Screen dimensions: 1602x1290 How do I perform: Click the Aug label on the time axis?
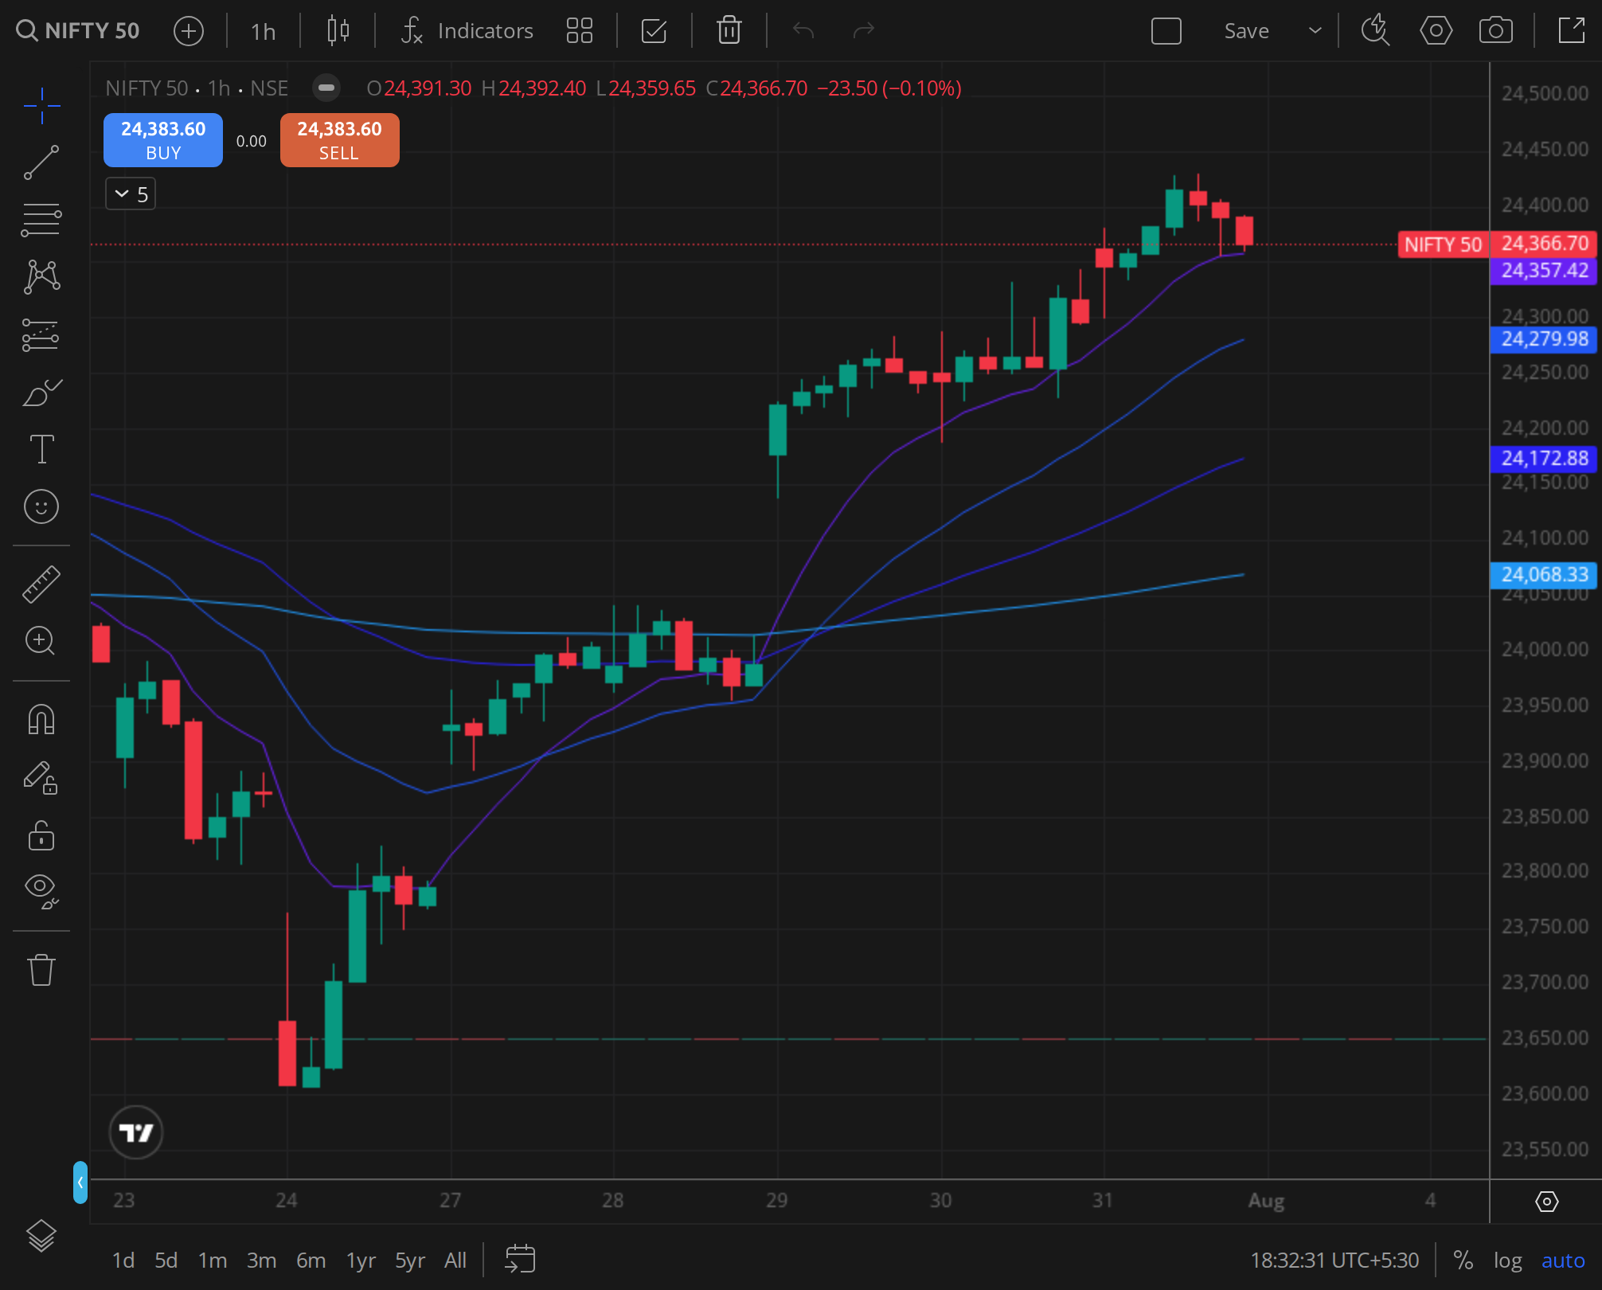pos(1266,1201)
